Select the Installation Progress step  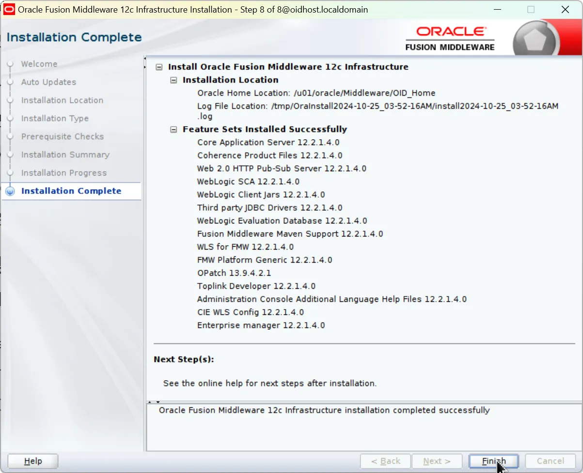tap(63, 173)
